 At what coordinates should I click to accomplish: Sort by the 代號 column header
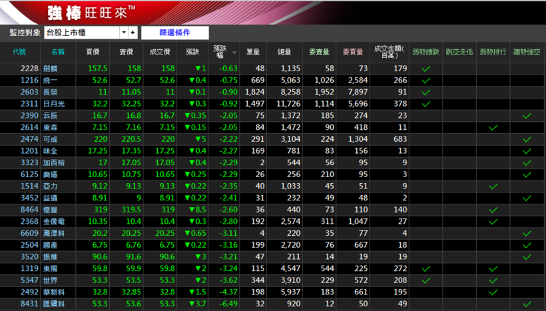point(19,52)
